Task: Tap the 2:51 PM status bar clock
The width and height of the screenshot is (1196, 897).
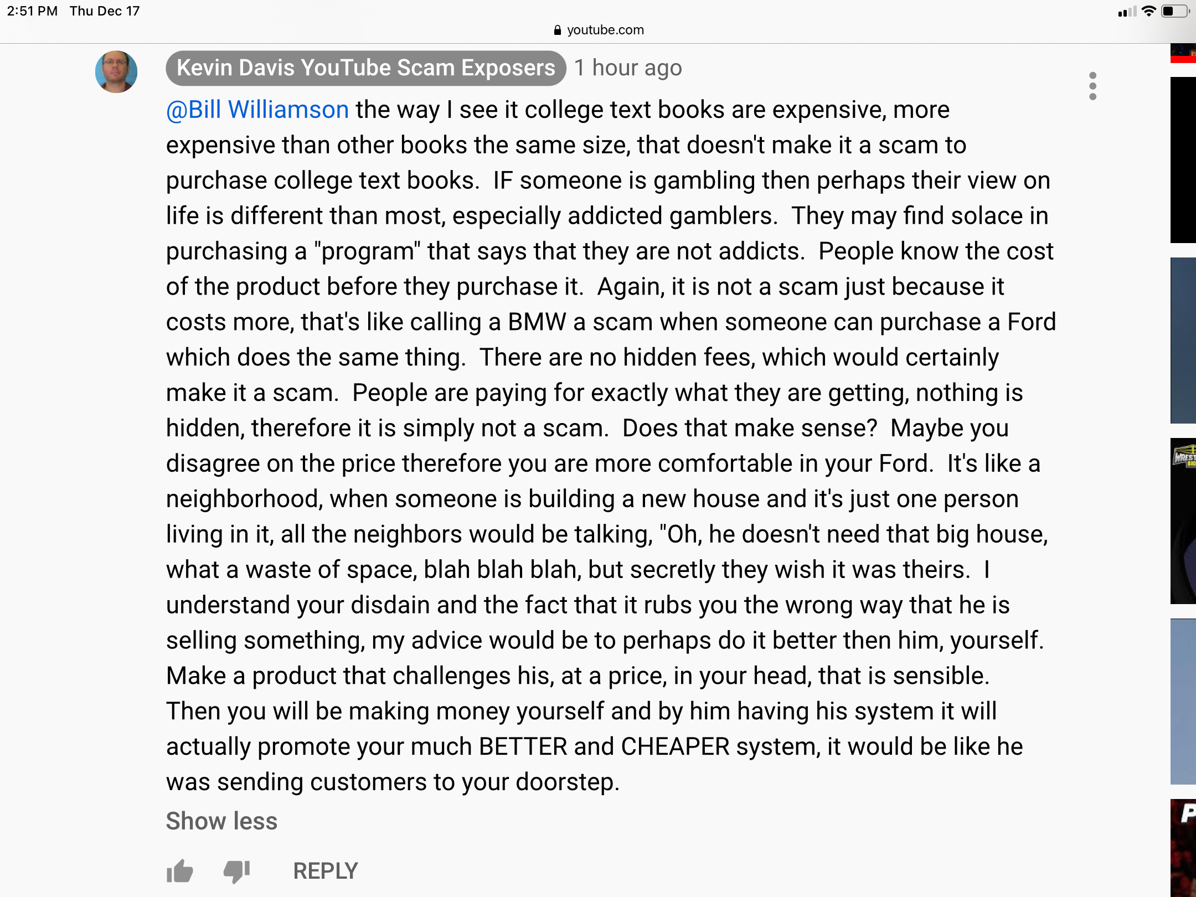Action: [32, 11]
